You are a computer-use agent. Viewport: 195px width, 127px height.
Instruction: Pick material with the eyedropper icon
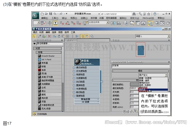40,36
